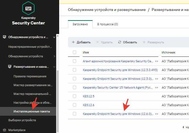Screen dimensions: 189x133
Task: Sort by the Источник column header
Action: tap(168, 52)
